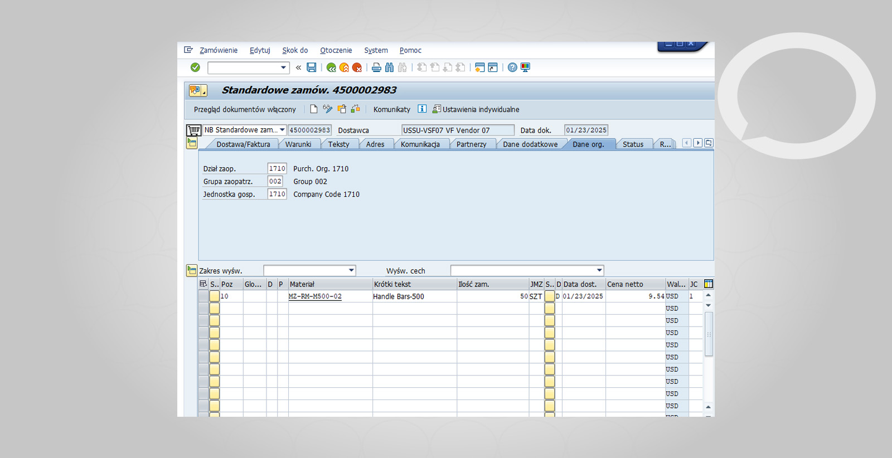Open the Skok do menu
Screen dimensions: 892x458
click(x=295, y=50)
